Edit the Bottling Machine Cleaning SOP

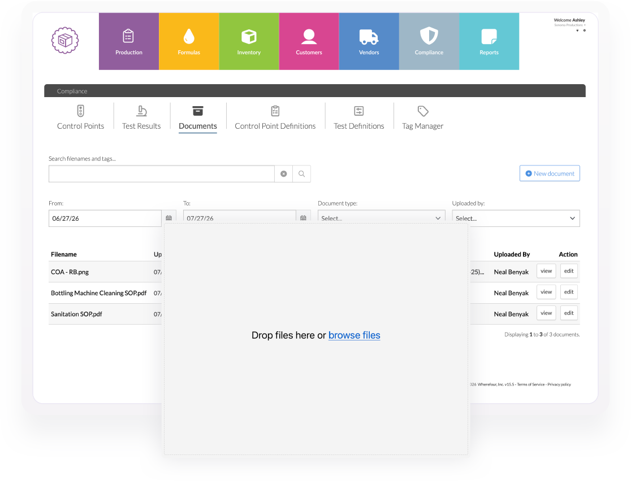[x=569, y=292]
